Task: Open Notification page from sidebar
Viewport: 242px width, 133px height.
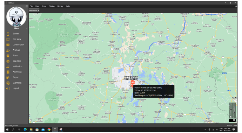Action: click(x=18, y=66)
